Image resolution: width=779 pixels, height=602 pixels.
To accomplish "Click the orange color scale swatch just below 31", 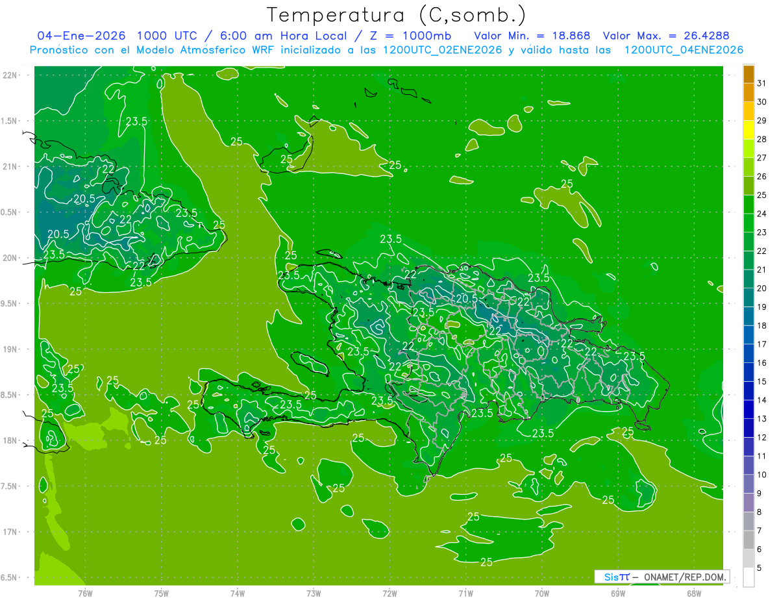I will coord(748,92).
